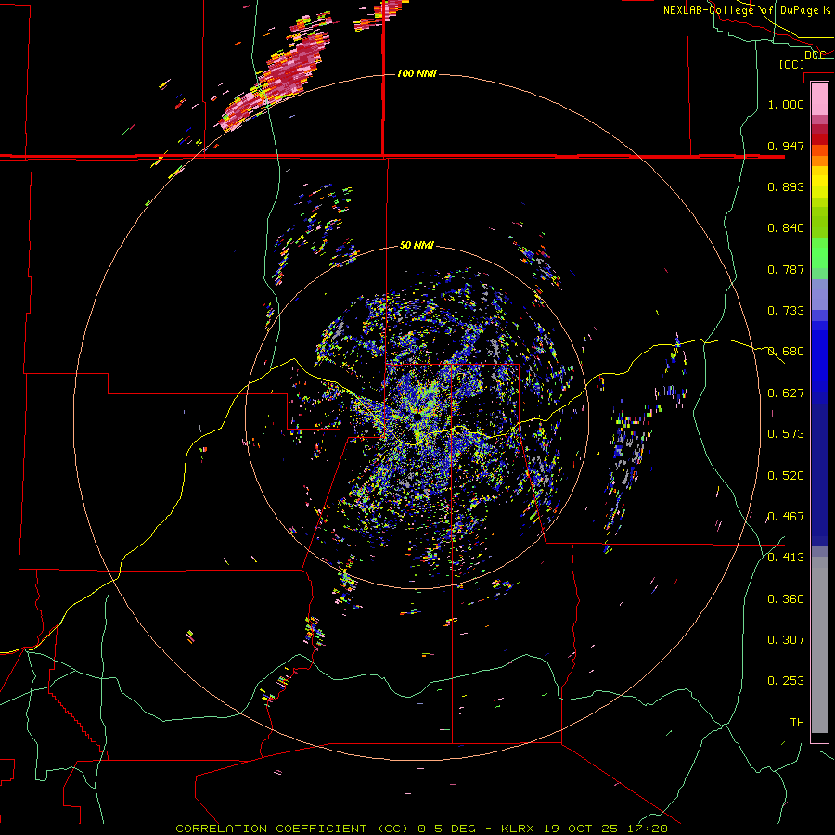Click the NEXLAB-College of DuPage label
Viewport: 835px width, 835px height.
[x=746, y=10]
